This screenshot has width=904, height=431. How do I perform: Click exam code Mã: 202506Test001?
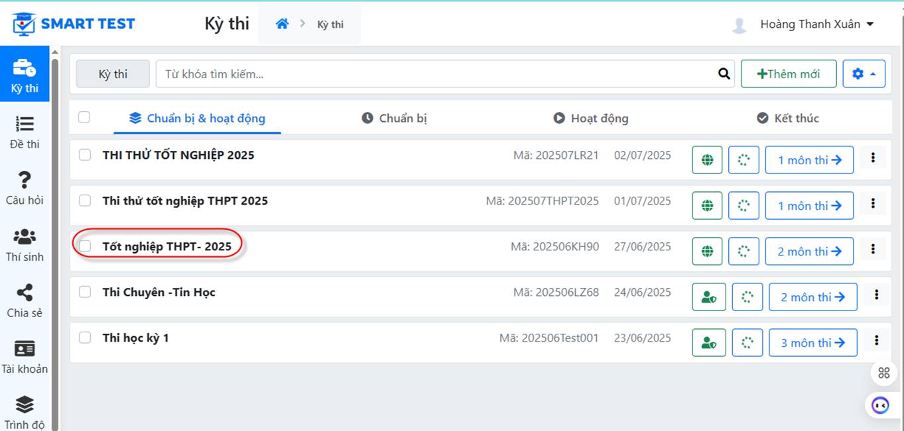(x=549, y=338)
